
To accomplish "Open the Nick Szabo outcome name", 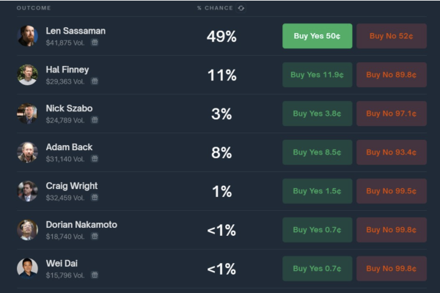I will pyautogui.click(x=69, y=108).
